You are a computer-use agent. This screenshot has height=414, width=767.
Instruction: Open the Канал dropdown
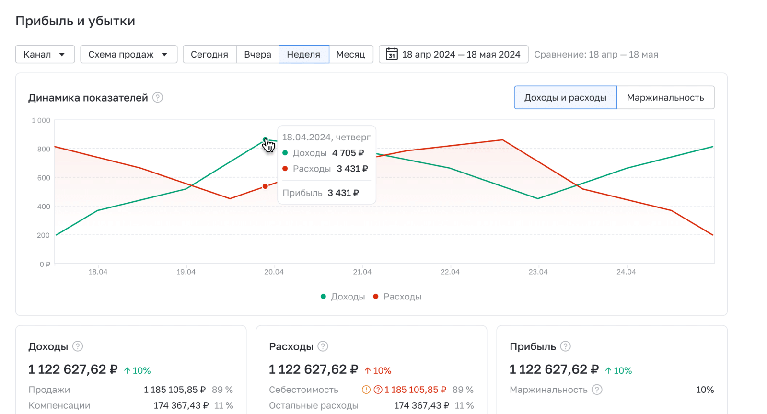point(45,54)
